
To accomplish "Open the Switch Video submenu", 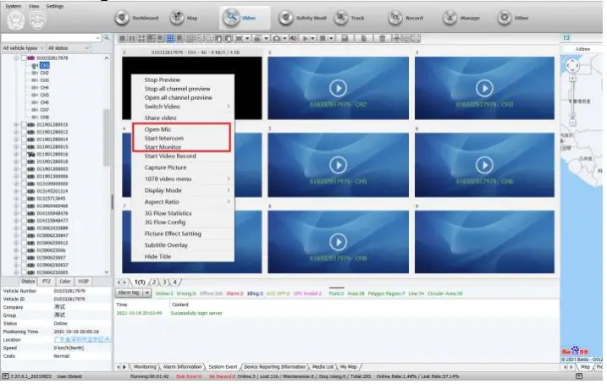I will click(x=183, y=107).
